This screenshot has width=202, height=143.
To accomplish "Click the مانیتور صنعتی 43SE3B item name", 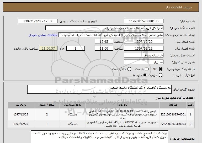I will (123, 124).
